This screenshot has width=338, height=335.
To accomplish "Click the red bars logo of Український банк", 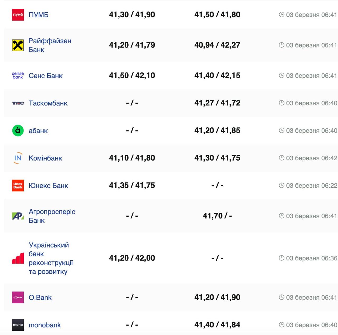I will (18, 258).
